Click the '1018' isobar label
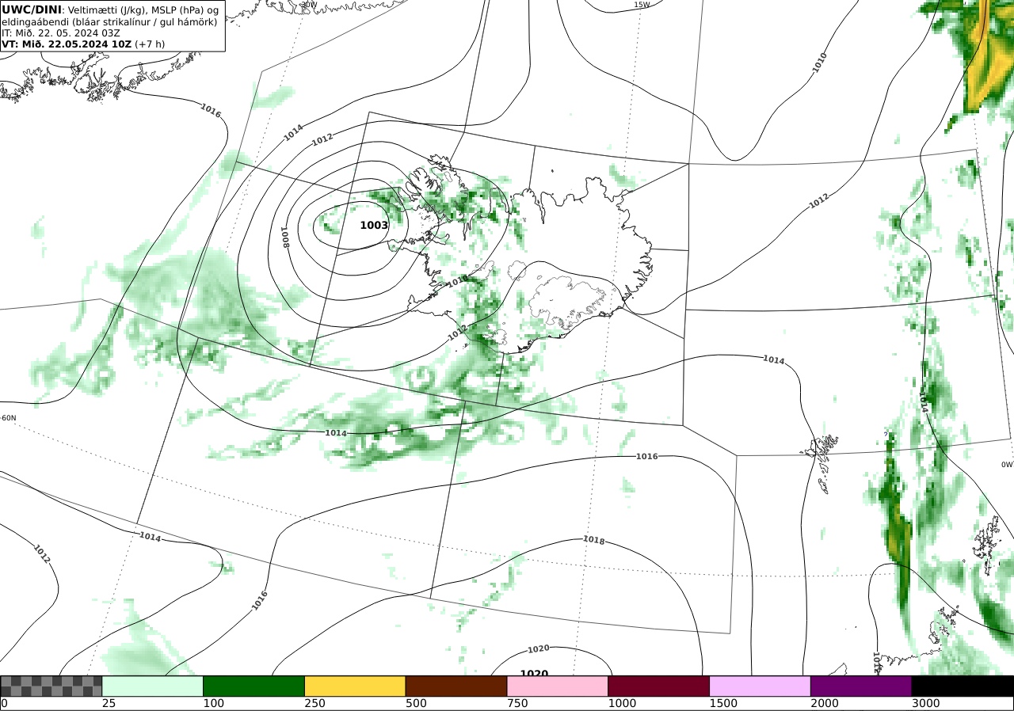The width and height of the screenshot is (1014, 711). tap(593, 541)
